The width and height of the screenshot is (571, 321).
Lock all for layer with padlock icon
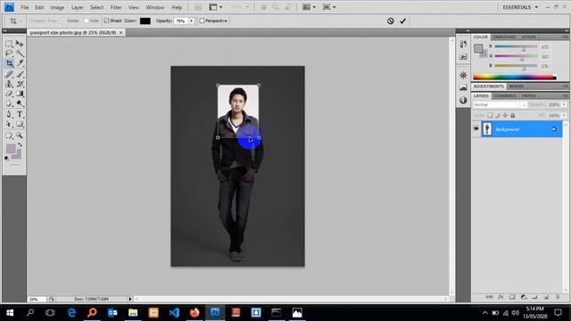[513, 115]
